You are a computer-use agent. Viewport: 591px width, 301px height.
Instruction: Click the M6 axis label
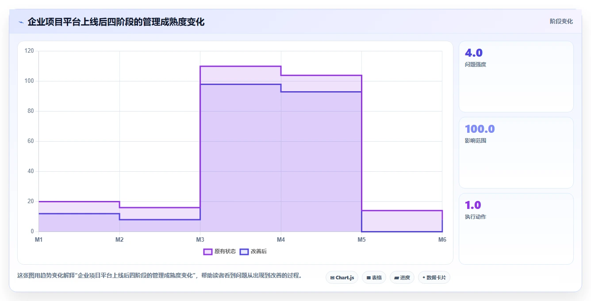click(442, 239)
